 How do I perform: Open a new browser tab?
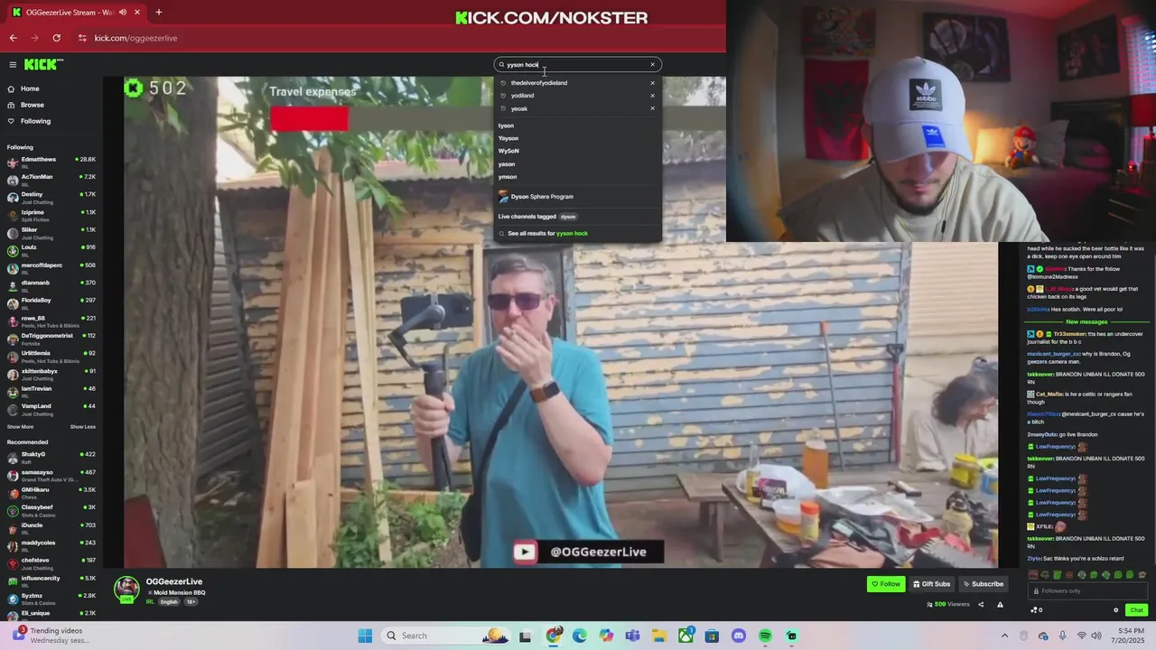tap(158, 13)
